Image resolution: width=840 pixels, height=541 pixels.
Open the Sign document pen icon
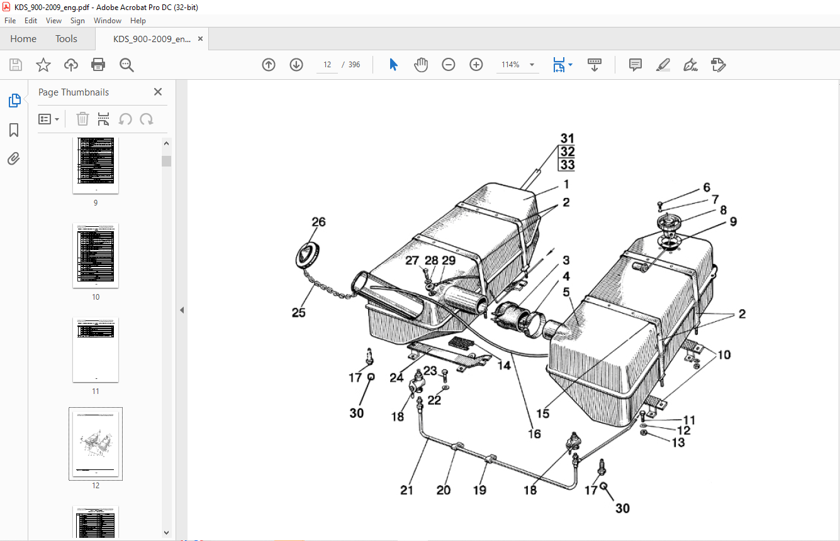point(690,65)
